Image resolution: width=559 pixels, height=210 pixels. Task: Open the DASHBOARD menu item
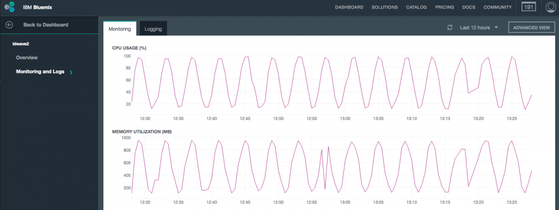tap(349, 7)
